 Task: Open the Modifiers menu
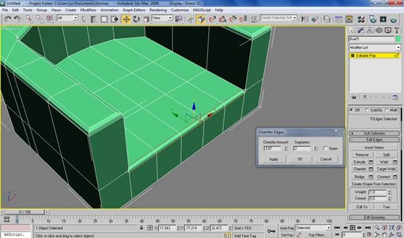tap(88, 10)
